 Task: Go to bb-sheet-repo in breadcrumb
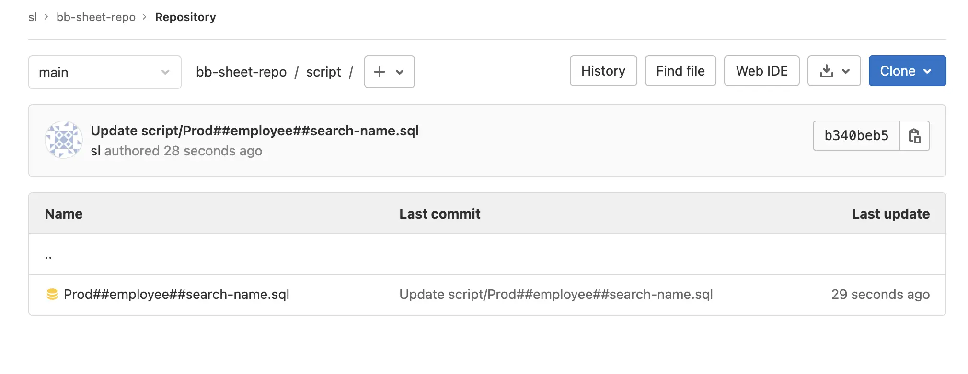pos(96,17)
